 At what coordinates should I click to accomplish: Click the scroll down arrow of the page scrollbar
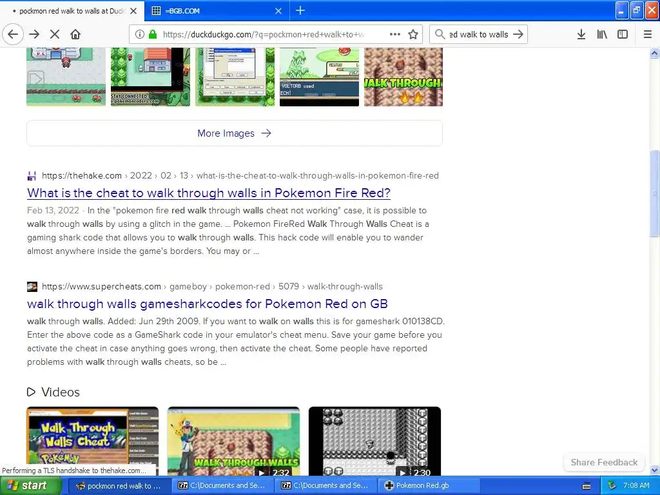pyautogui.click(x=655, y=470)
